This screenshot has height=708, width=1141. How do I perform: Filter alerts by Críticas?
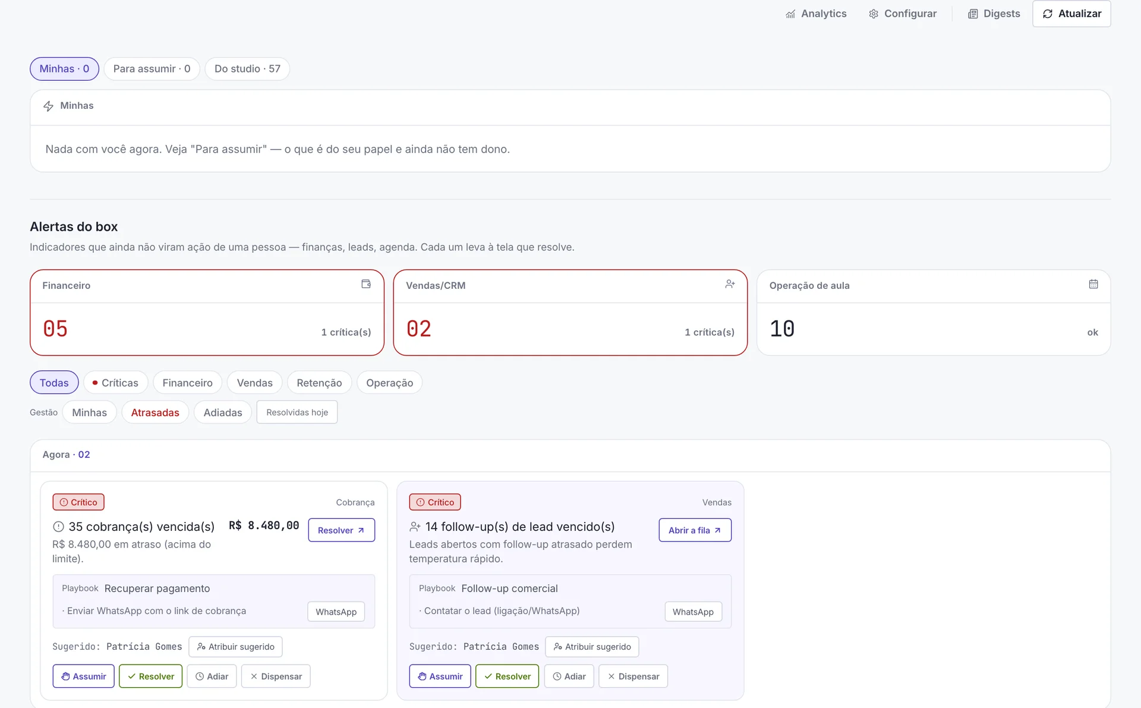tap(115, 383)
